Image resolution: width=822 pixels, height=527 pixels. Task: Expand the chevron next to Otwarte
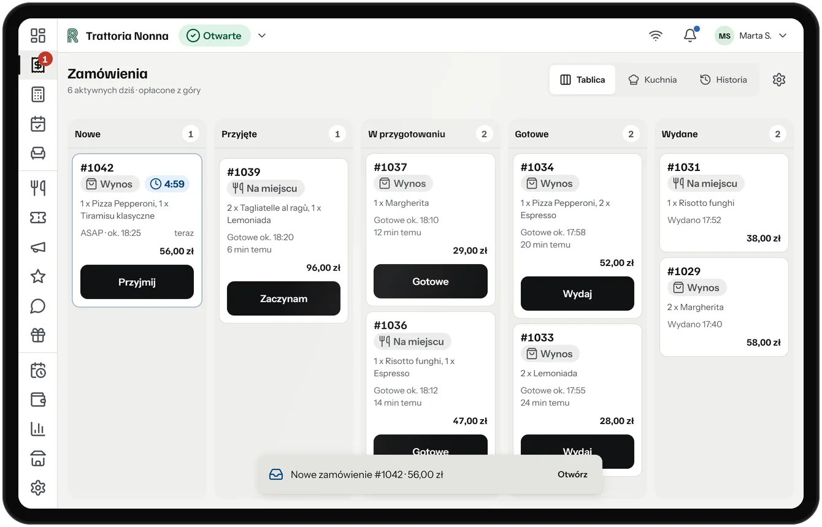point(262,36)
